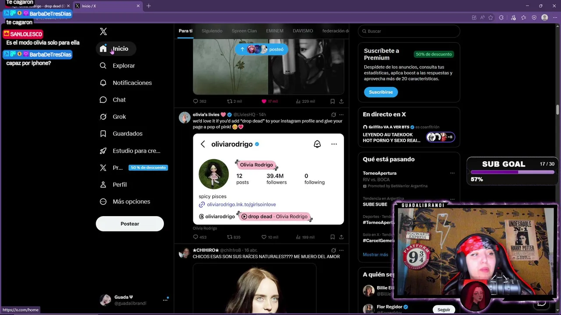Viewport: 561px width, 315px height.
Task: Open Guada account switcher dots
Action: click(165, 300)
